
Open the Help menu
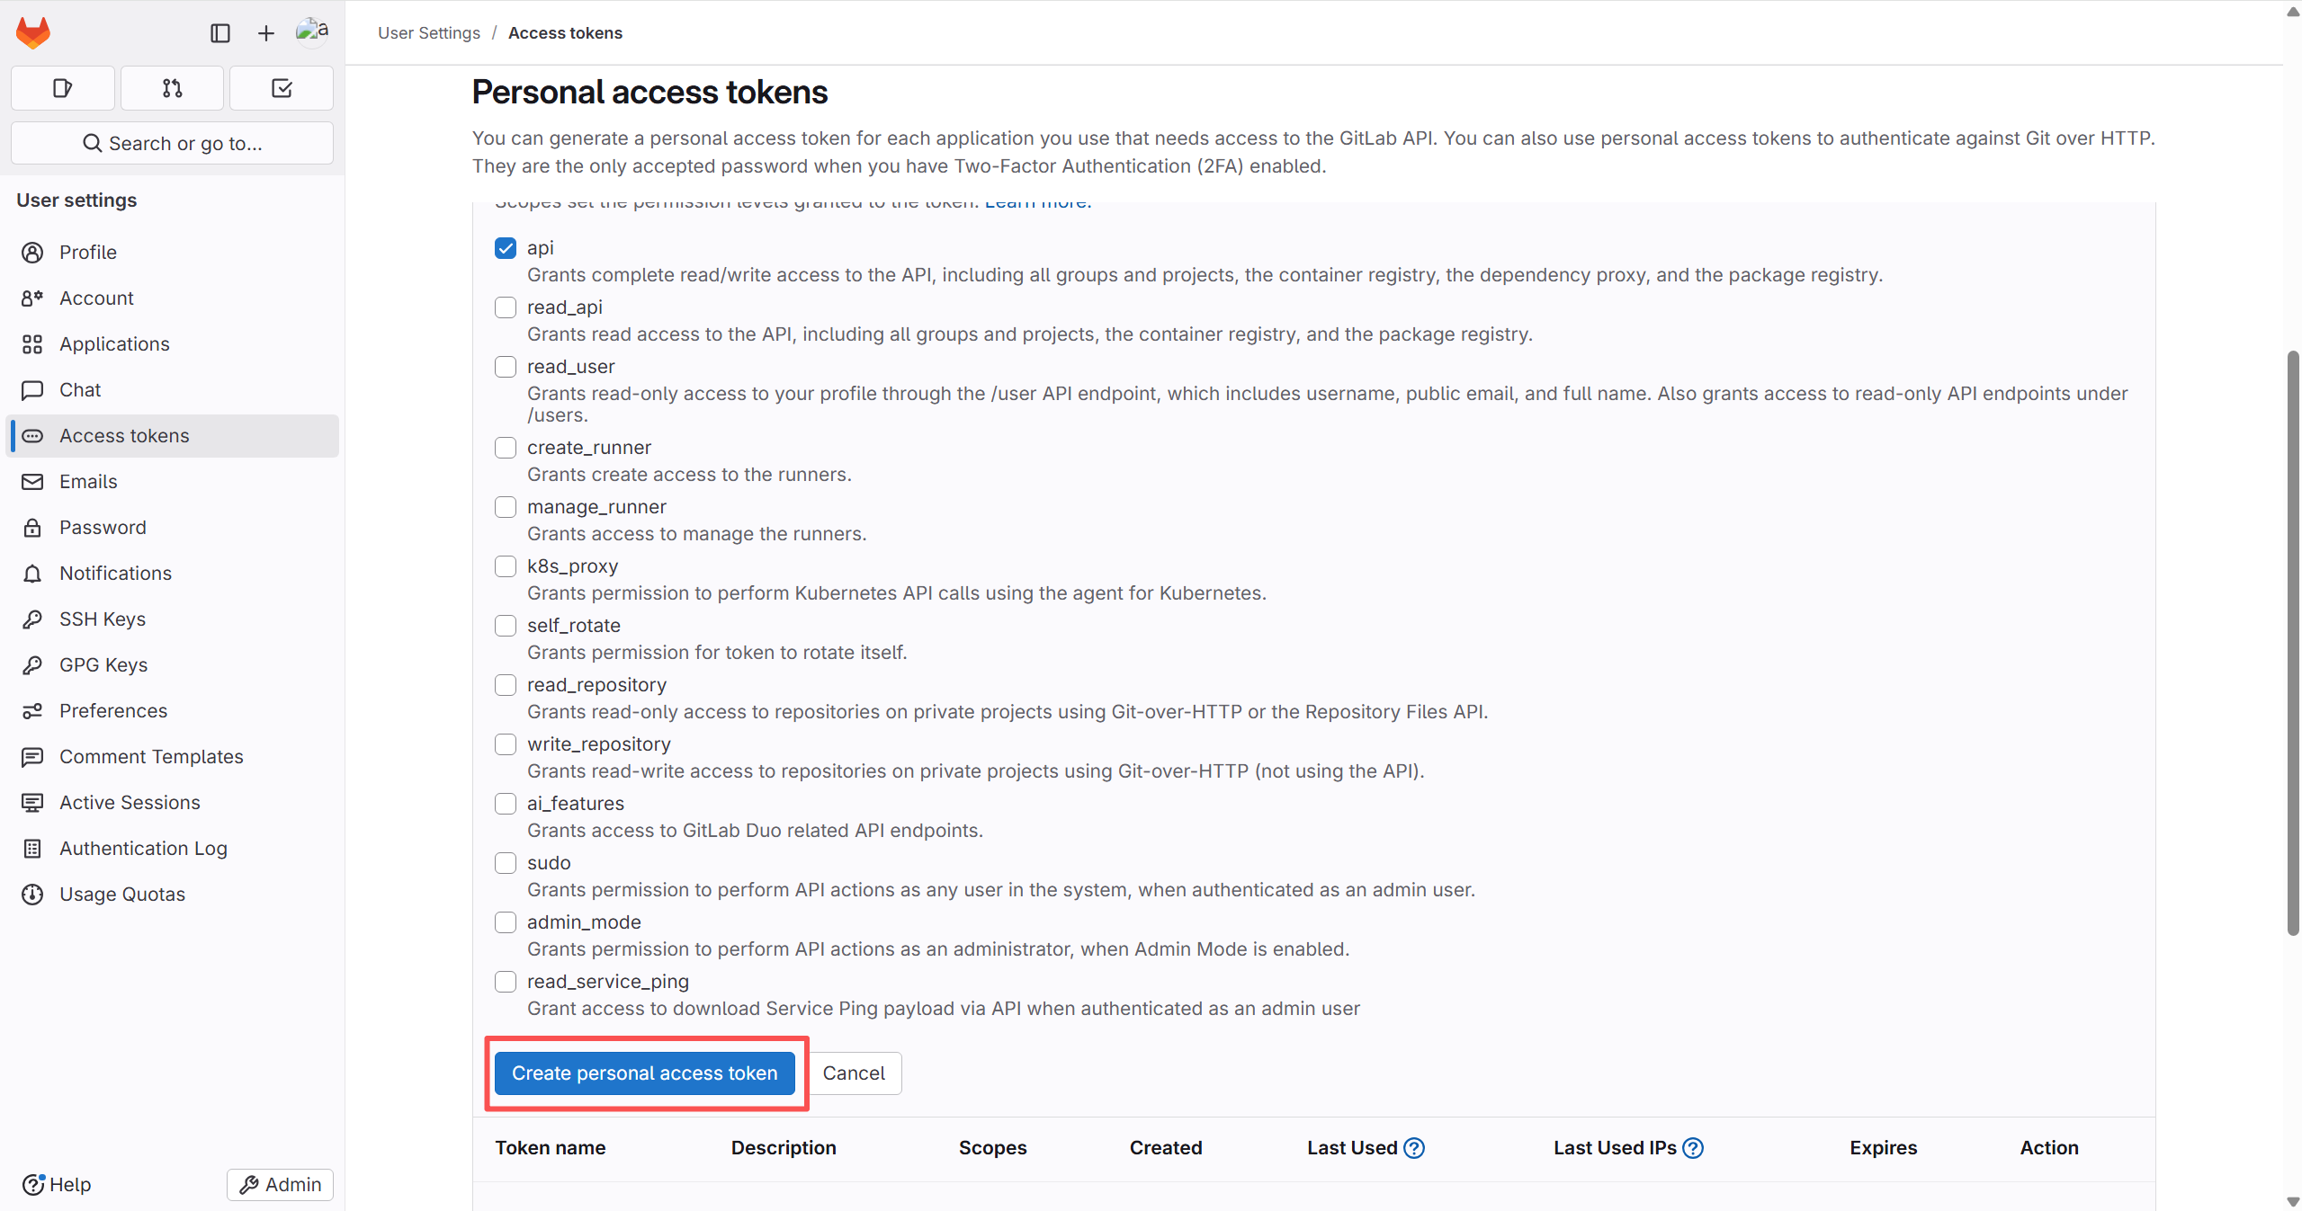[57, 1185]
